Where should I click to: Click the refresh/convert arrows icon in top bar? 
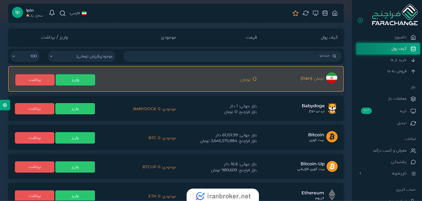[x=305, y=13]
